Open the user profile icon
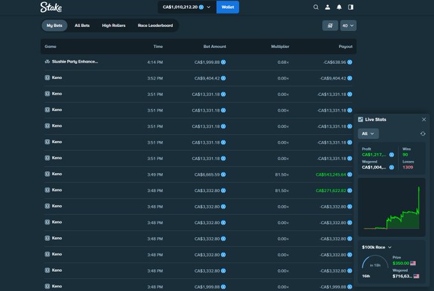This screenshot has width=434, height=291. pyautogui.click(x=327, y=7)
